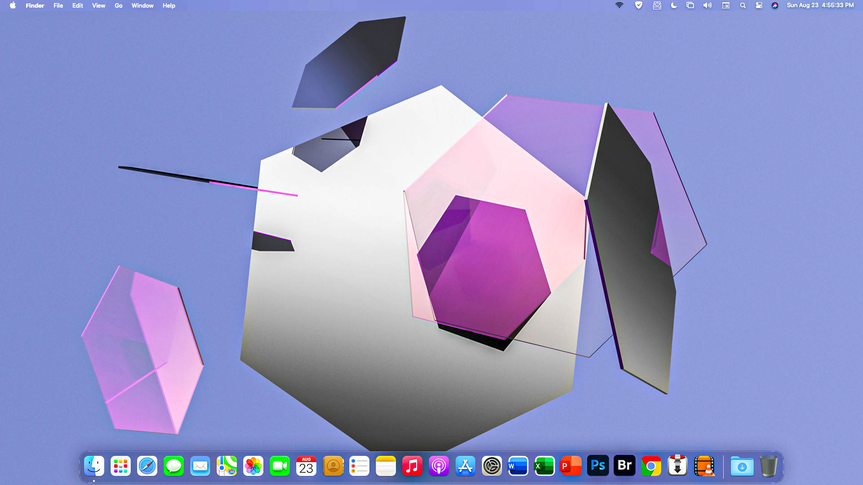Open the Photos app in dock

[253, 466]
